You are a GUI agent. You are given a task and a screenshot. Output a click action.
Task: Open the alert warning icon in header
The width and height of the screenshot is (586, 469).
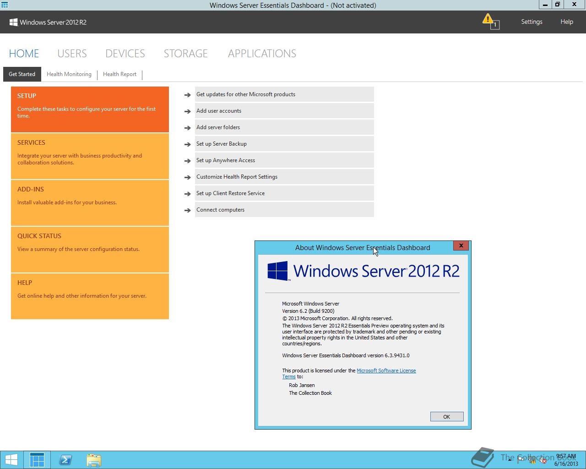pyautogui.click(x=490, y=21)
